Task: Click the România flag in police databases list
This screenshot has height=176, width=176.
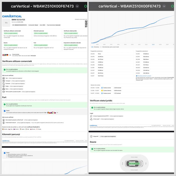Action: pyautogui.click(x=3, y=129)
